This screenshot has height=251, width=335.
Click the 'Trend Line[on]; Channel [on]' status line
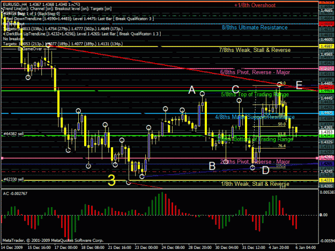tap(57, 9)
